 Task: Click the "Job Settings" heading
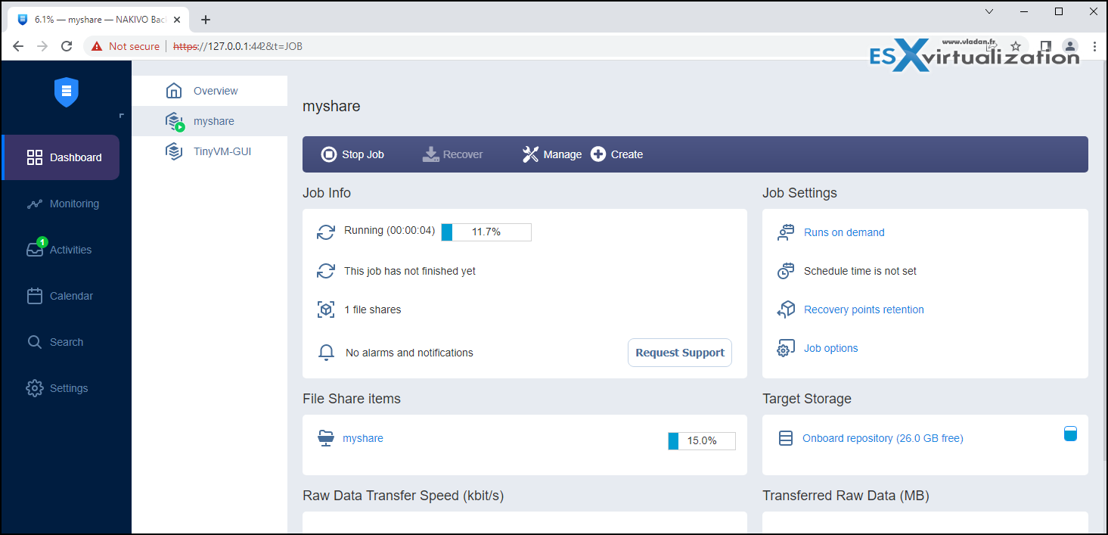(x=799, y=193)
